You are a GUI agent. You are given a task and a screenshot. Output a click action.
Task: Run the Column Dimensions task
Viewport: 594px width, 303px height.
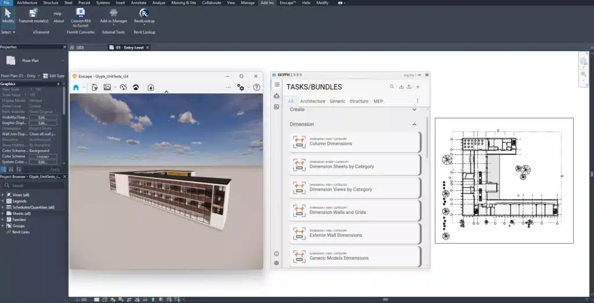[x=355, y=141]
